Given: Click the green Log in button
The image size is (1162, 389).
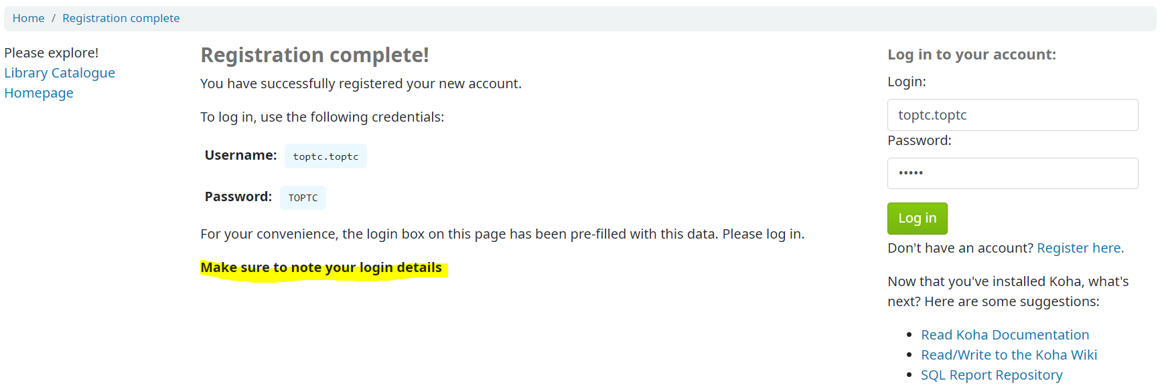Looking at the screenshot, I should pyautogui.click(x=917, y=219).
